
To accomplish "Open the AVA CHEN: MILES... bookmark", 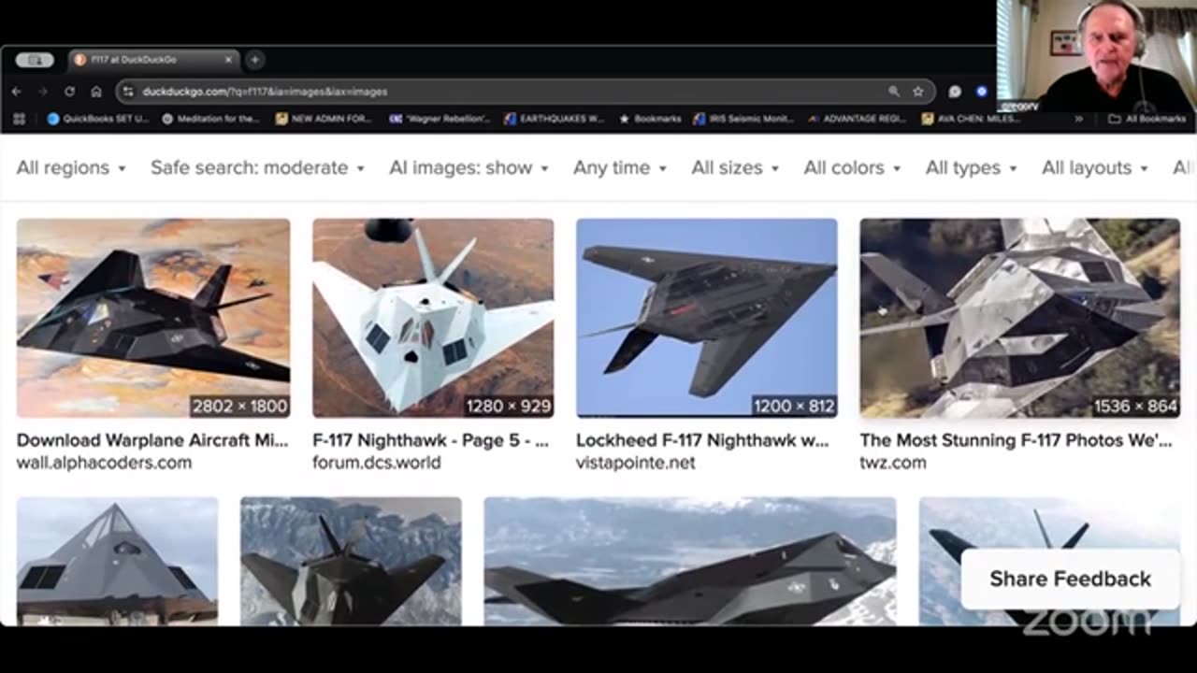I will (x=972, y=119).
